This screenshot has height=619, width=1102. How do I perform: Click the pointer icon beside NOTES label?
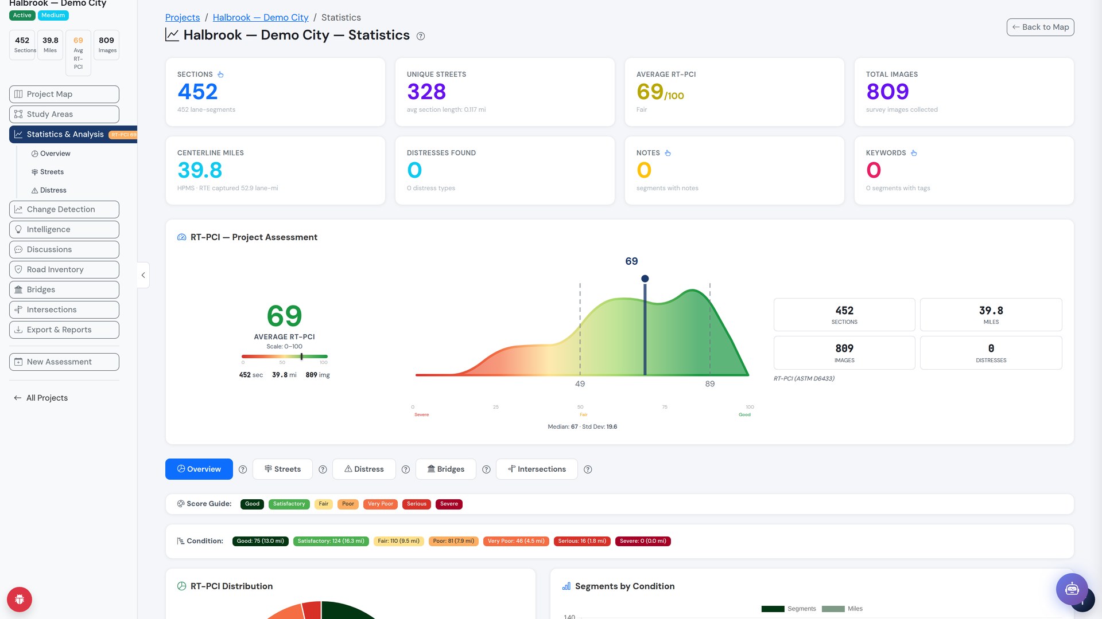pos(668,153)
